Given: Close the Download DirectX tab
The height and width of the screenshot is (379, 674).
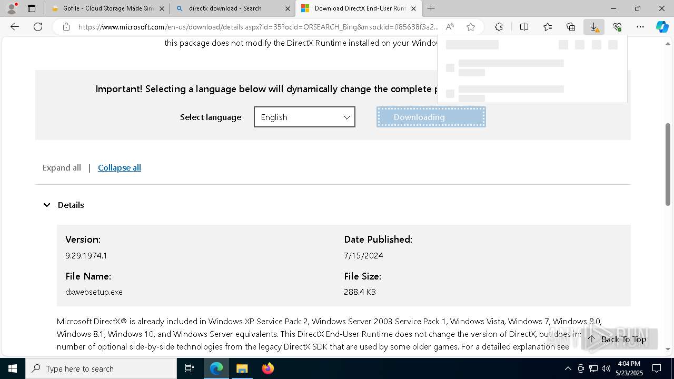Looking at the screenshot, I should (413, 8).
